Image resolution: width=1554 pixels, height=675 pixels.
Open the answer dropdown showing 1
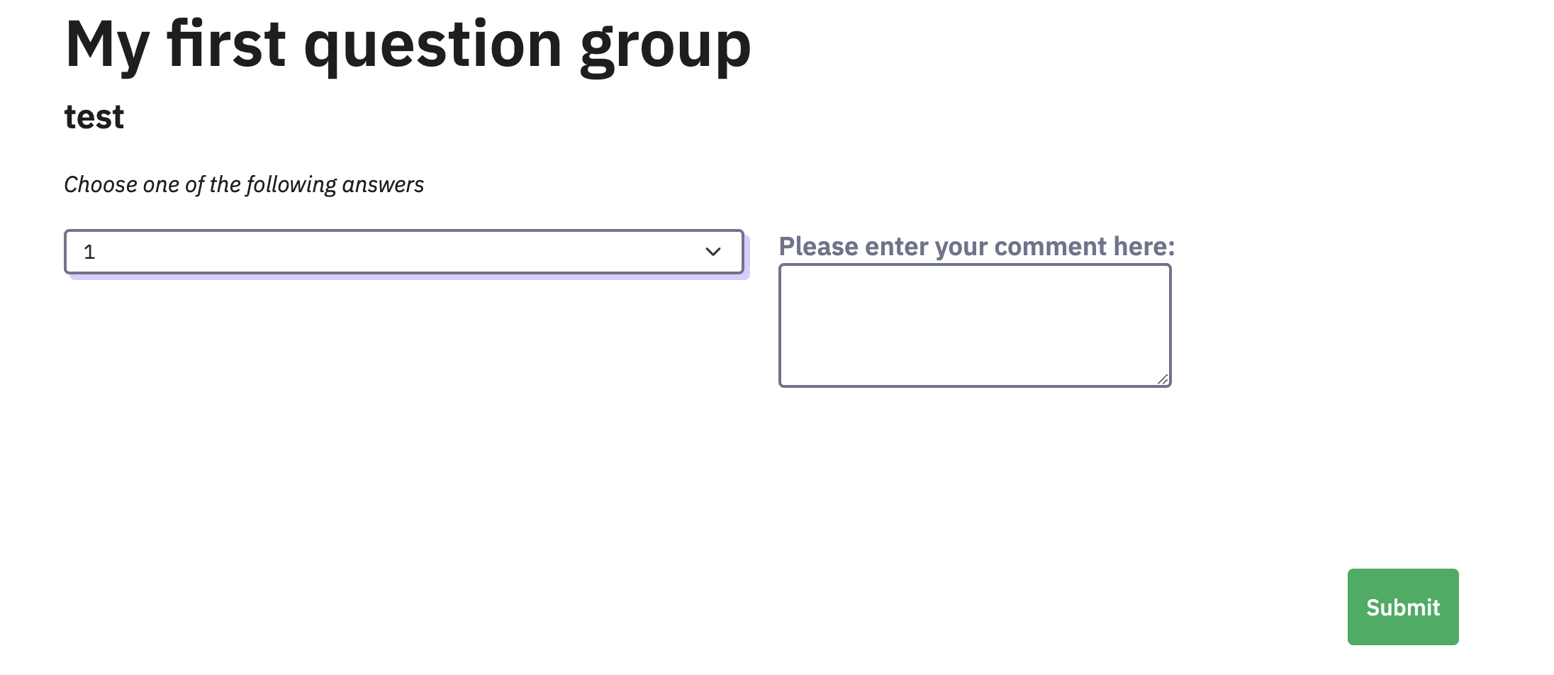pos(403,252)
